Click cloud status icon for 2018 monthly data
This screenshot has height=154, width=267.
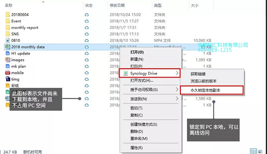[x=87, y=47]
